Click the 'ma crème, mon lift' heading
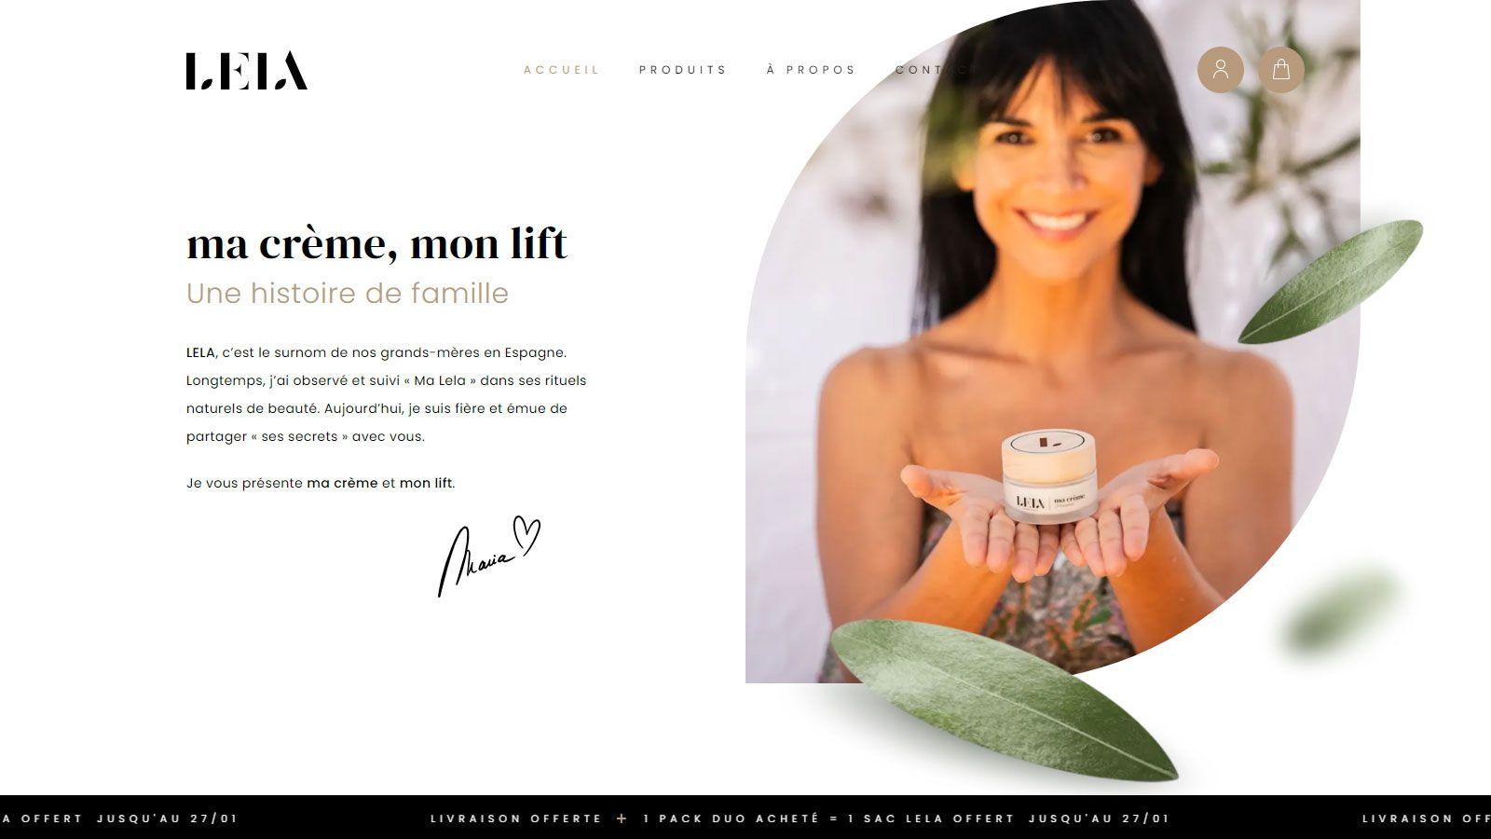This screenshot has height=839, width=1491. click(x=376, y=245)
